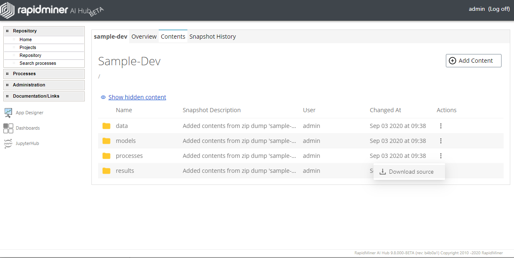
Task: Open actions menu for models row
Action: [441, 141]
